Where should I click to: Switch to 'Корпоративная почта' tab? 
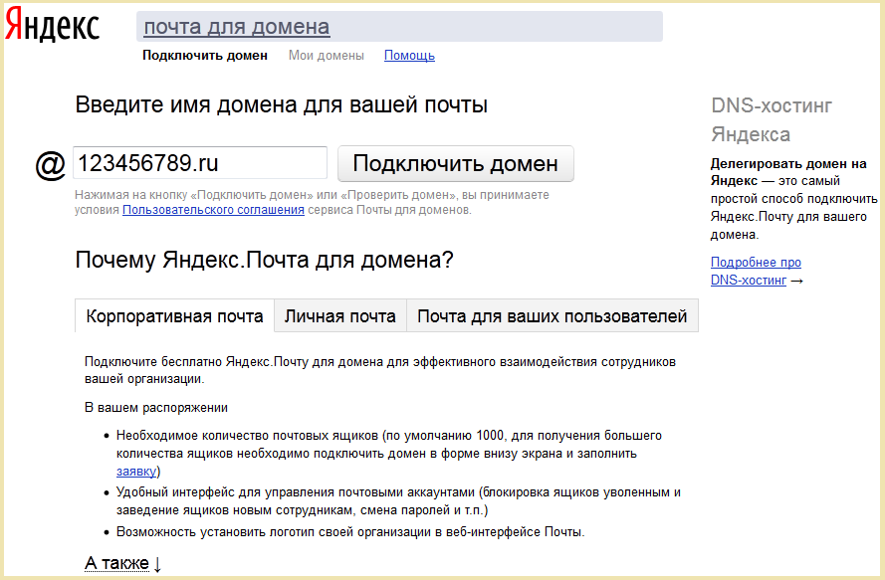(174, 316)
